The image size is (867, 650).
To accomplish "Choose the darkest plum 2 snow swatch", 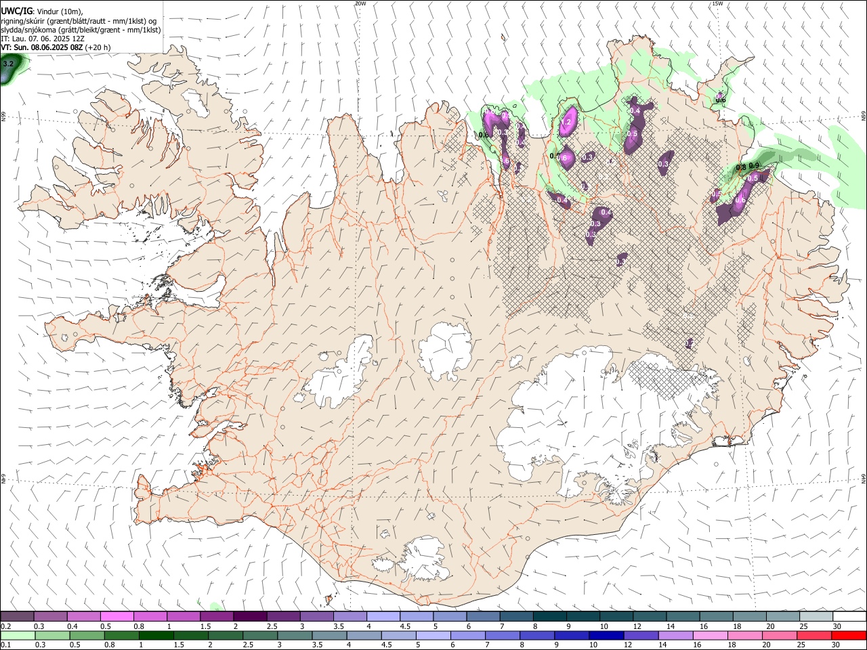I will pos(250,616).
